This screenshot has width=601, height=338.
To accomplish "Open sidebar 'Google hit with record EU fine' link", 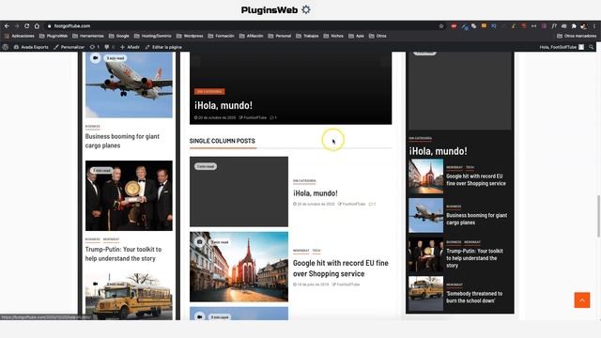I will click(476, 179).
